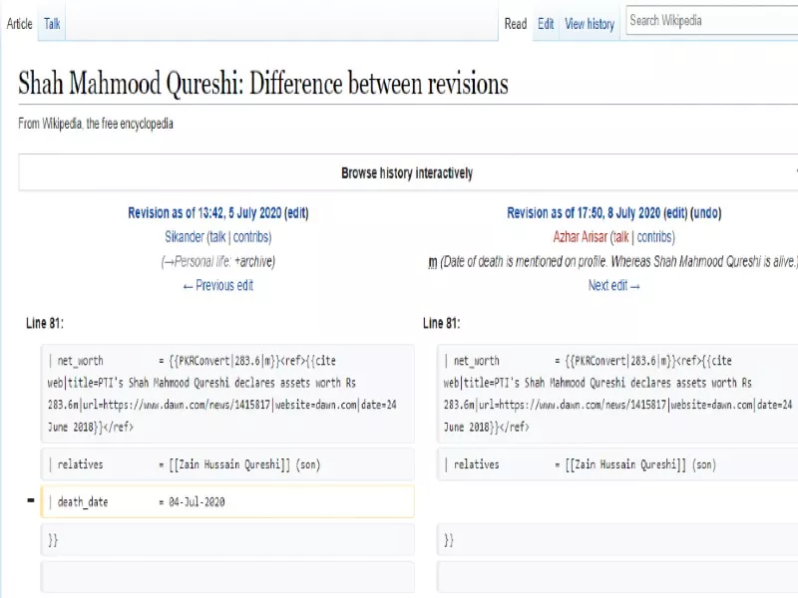Viewport: 798px width, 598px height.
Task: Go to the Next edit
Action: point(613,286)
